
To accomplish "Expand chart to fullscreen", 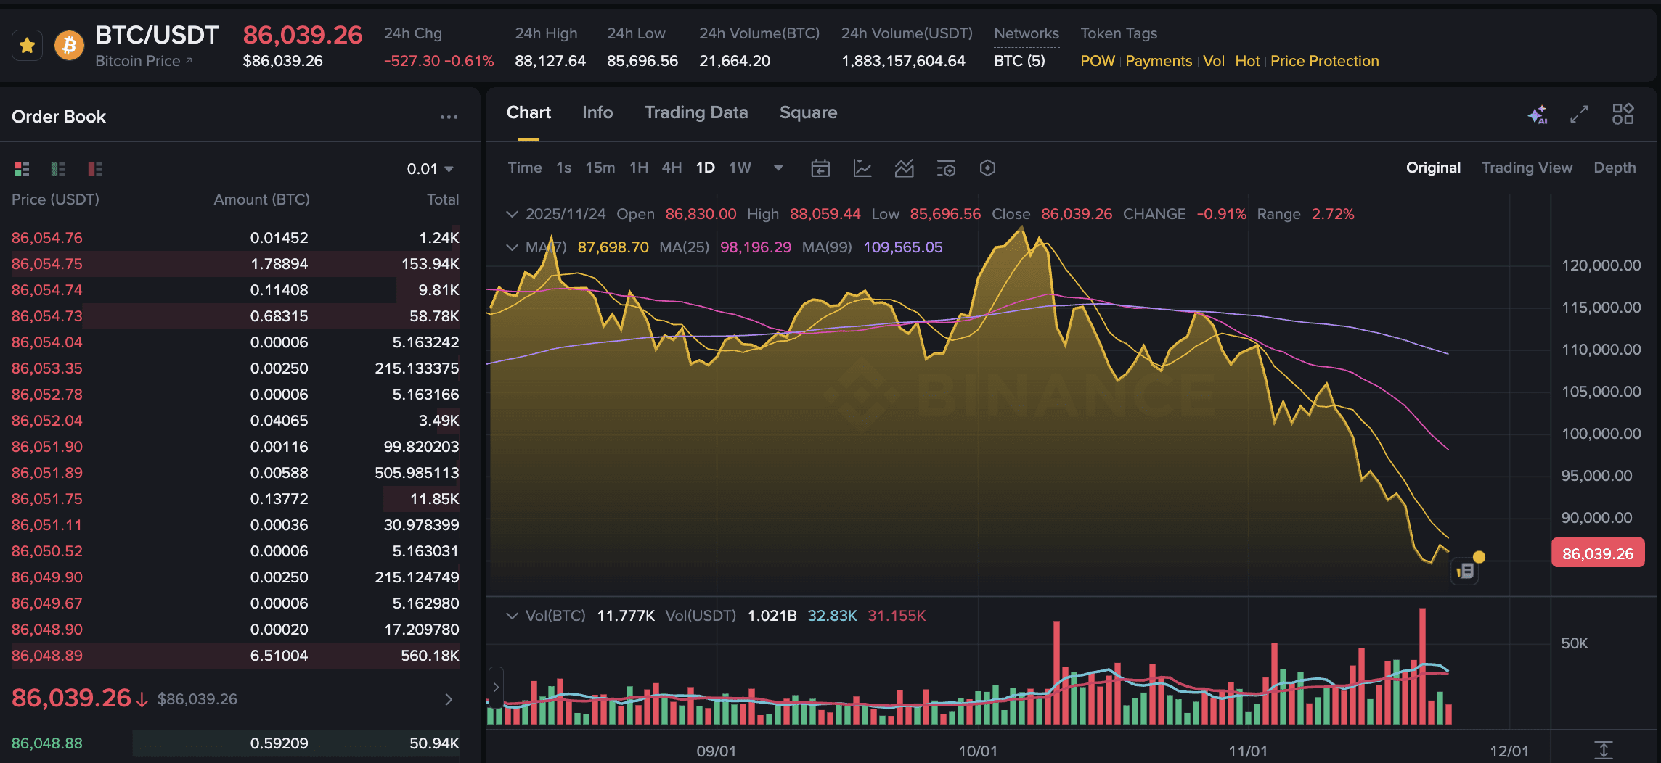I will click(x=1579, y=115).
